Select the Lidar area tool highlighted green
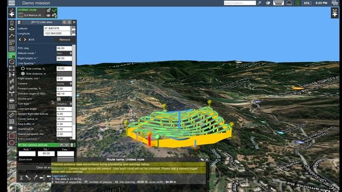 (x=12, y=55)
